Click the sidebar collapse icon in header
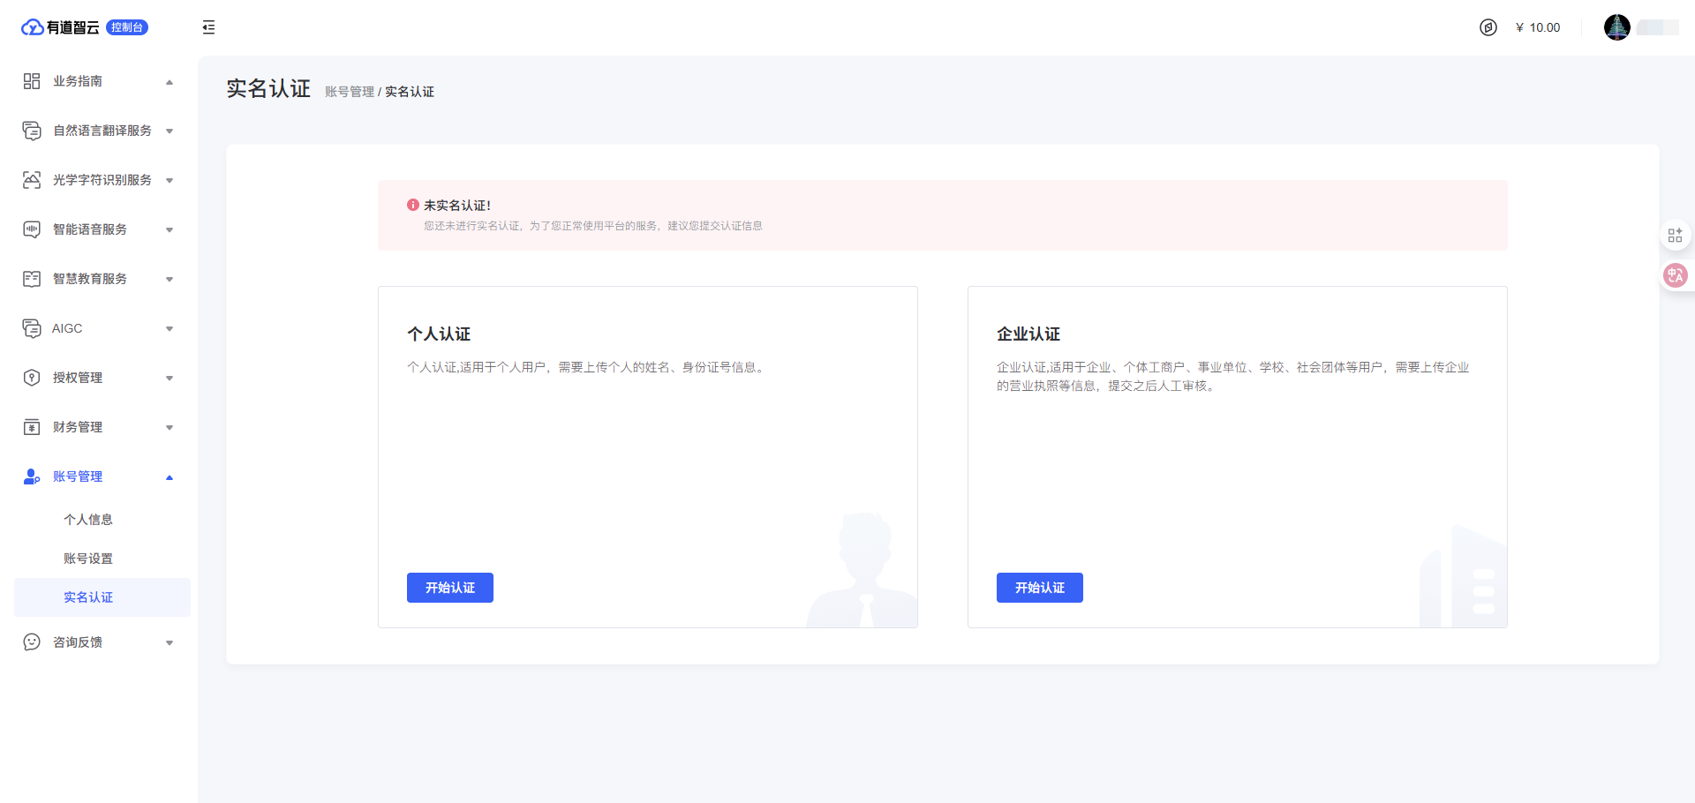The height and width of the screenshot is (803, 1695). tap(208, 27)
